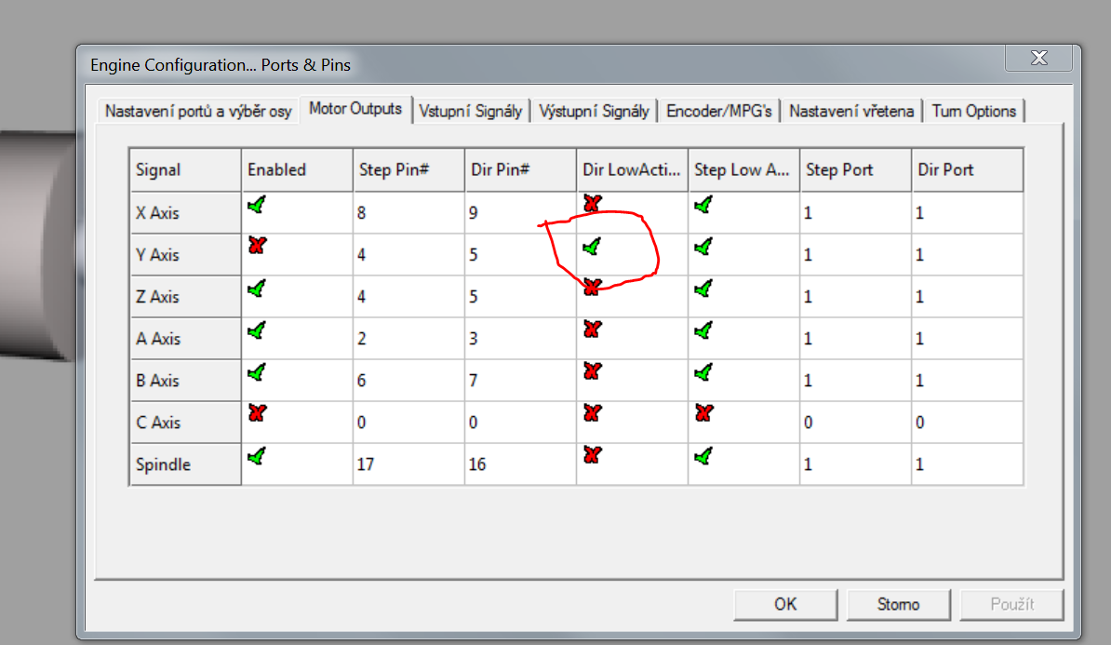
Task: Click the Storno cancel button
Action: click(898, 604)
